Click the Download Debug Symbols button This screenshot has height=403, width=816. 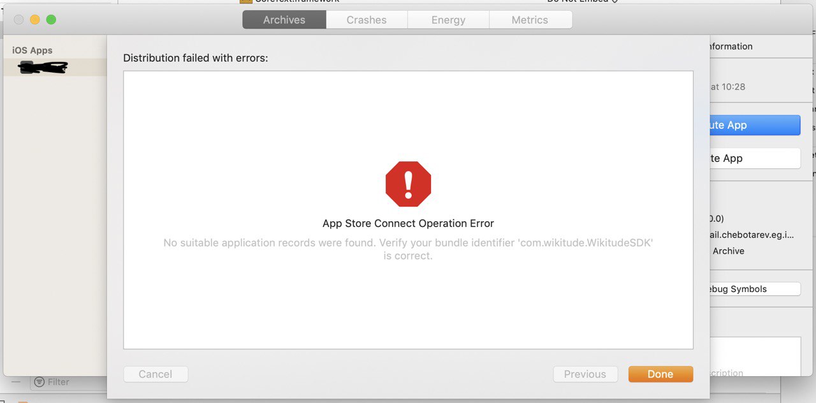pos(754,289)
